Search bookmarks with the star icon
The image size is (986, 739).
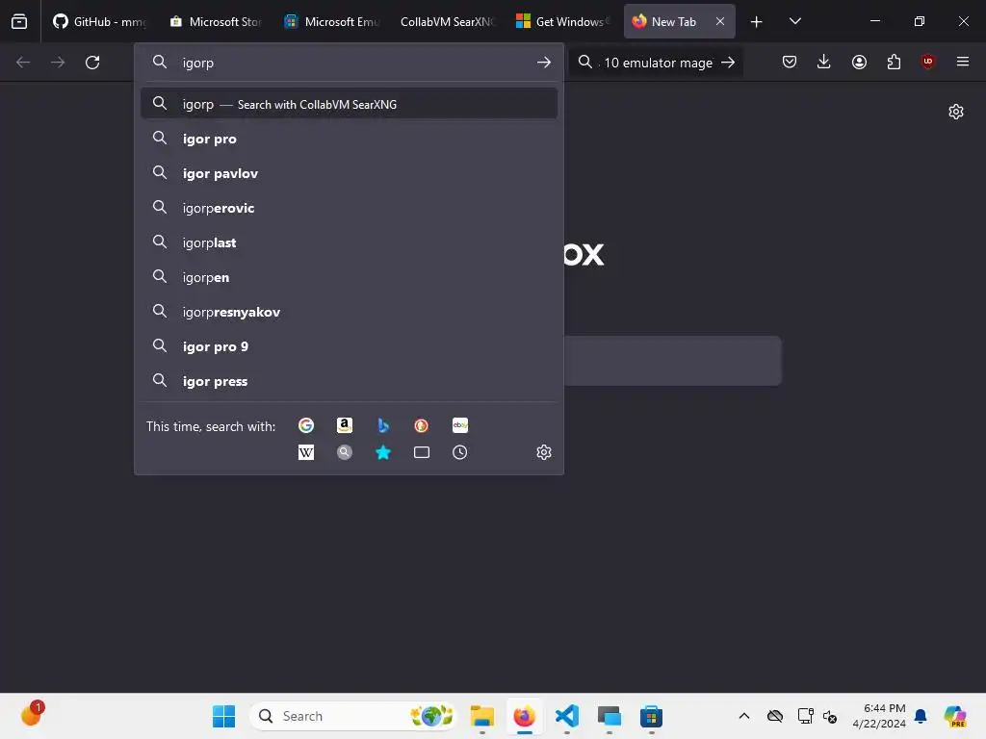(x=383, y=452)
